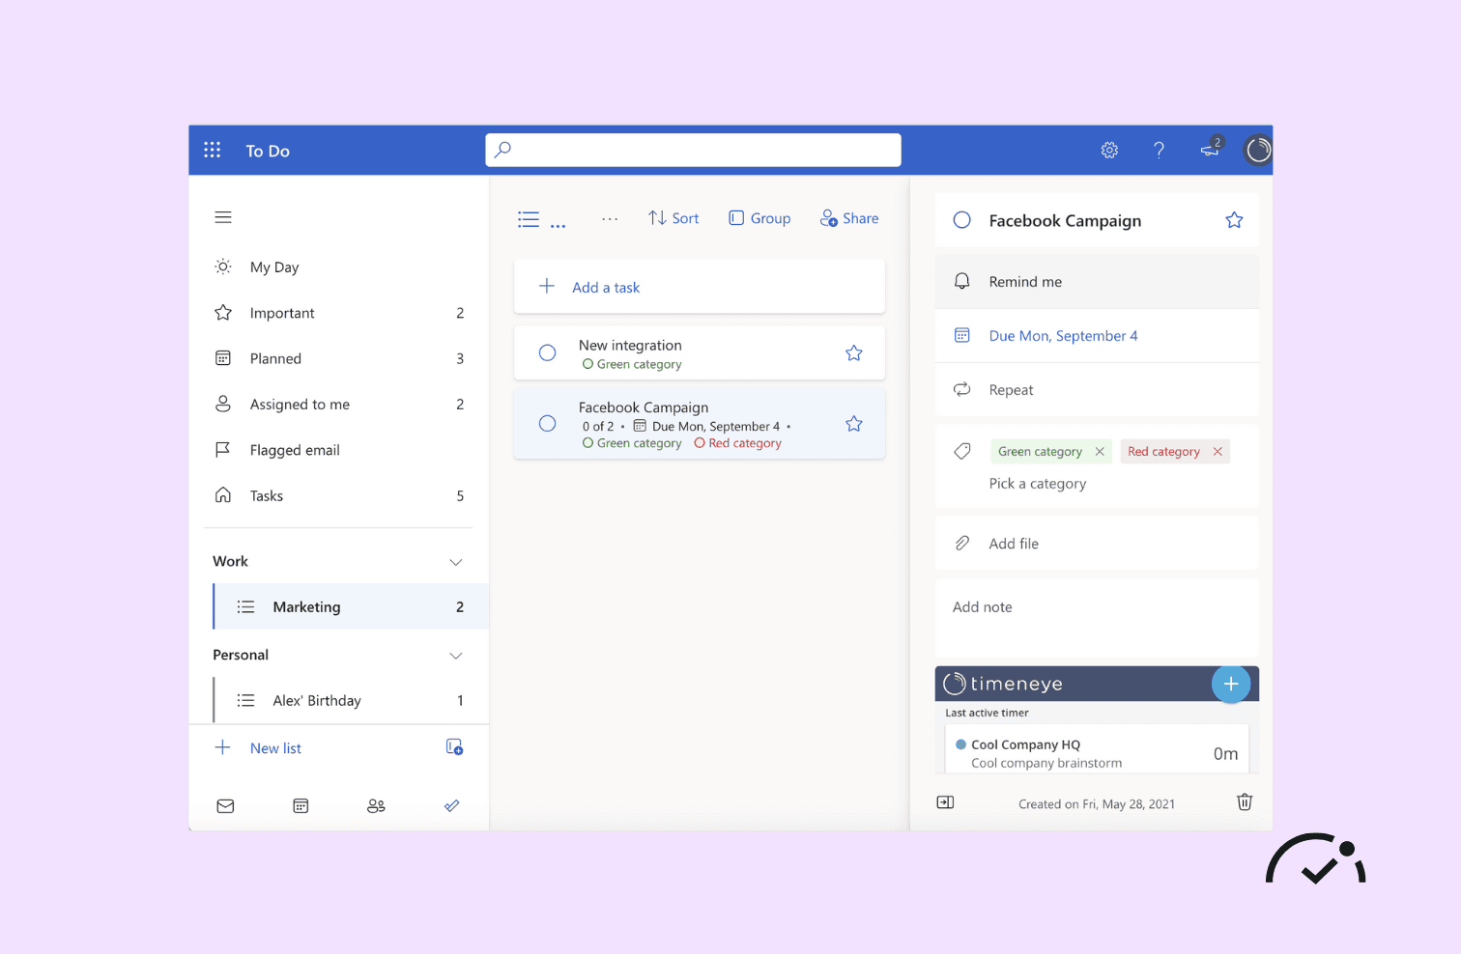Remove Red category tag
Image resolution: width=1461 pixels, height=954 pixels.
pyautogui.click(x=1217, y=452)
